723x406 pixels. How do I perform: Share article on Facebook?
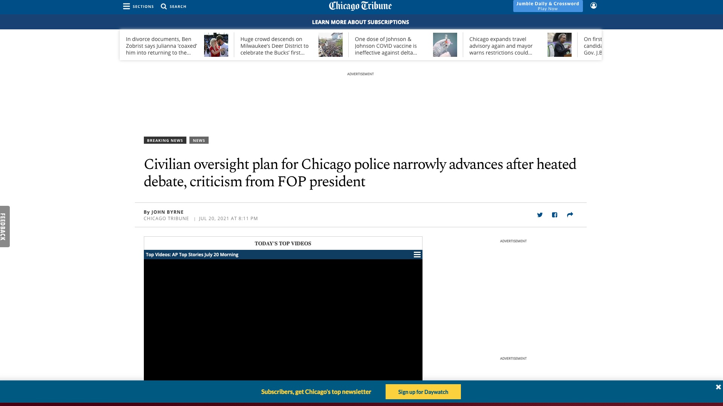[555, 215]
